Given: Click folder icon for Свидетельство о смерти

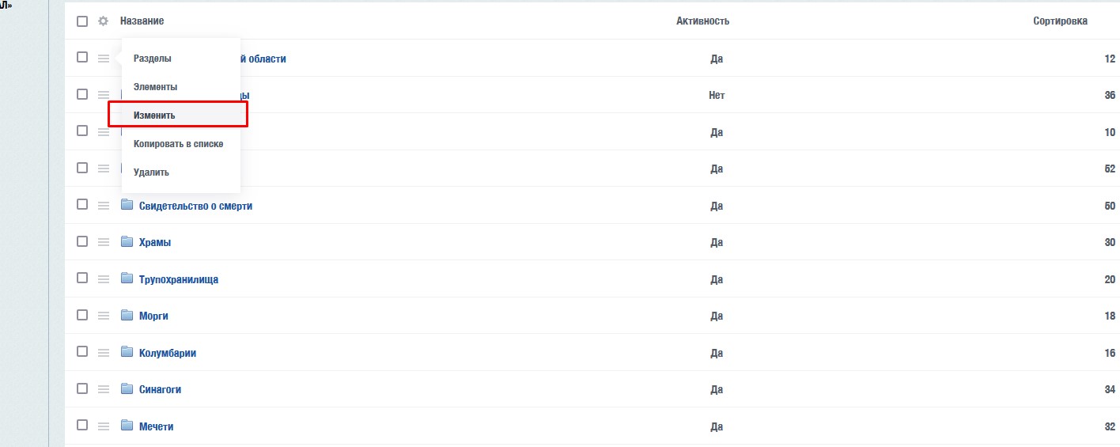Looking at the screenshot, I should 127,206.
